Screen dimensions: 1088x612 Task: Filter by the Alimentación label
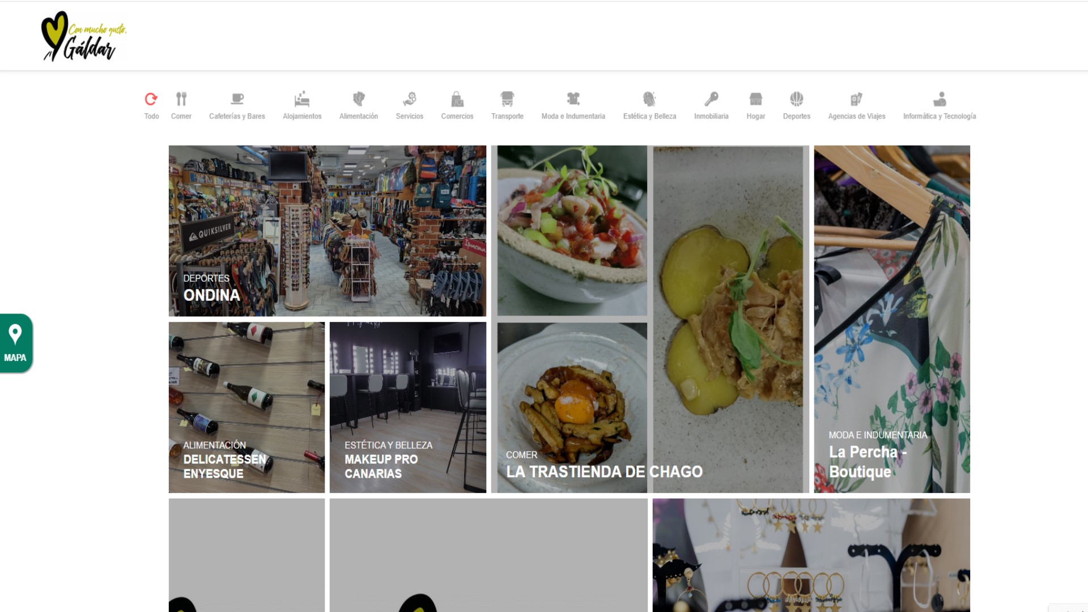359,116
